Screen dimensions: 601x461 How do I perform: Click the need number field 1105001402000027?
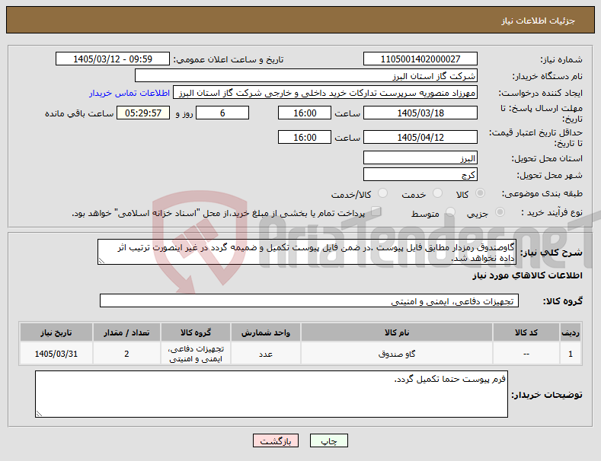tap(420, 59)
